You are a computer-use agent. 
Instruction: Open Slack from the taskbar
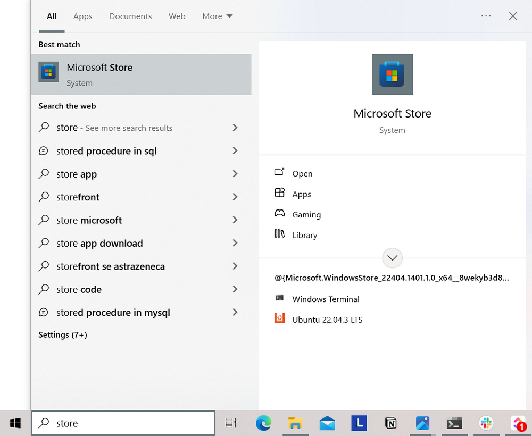pyautogui.click(x=486, y=423)
